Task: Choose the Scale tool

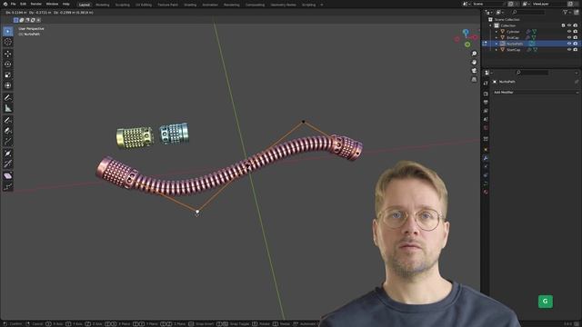Action: pyautogui.click(x=8, y=74)
